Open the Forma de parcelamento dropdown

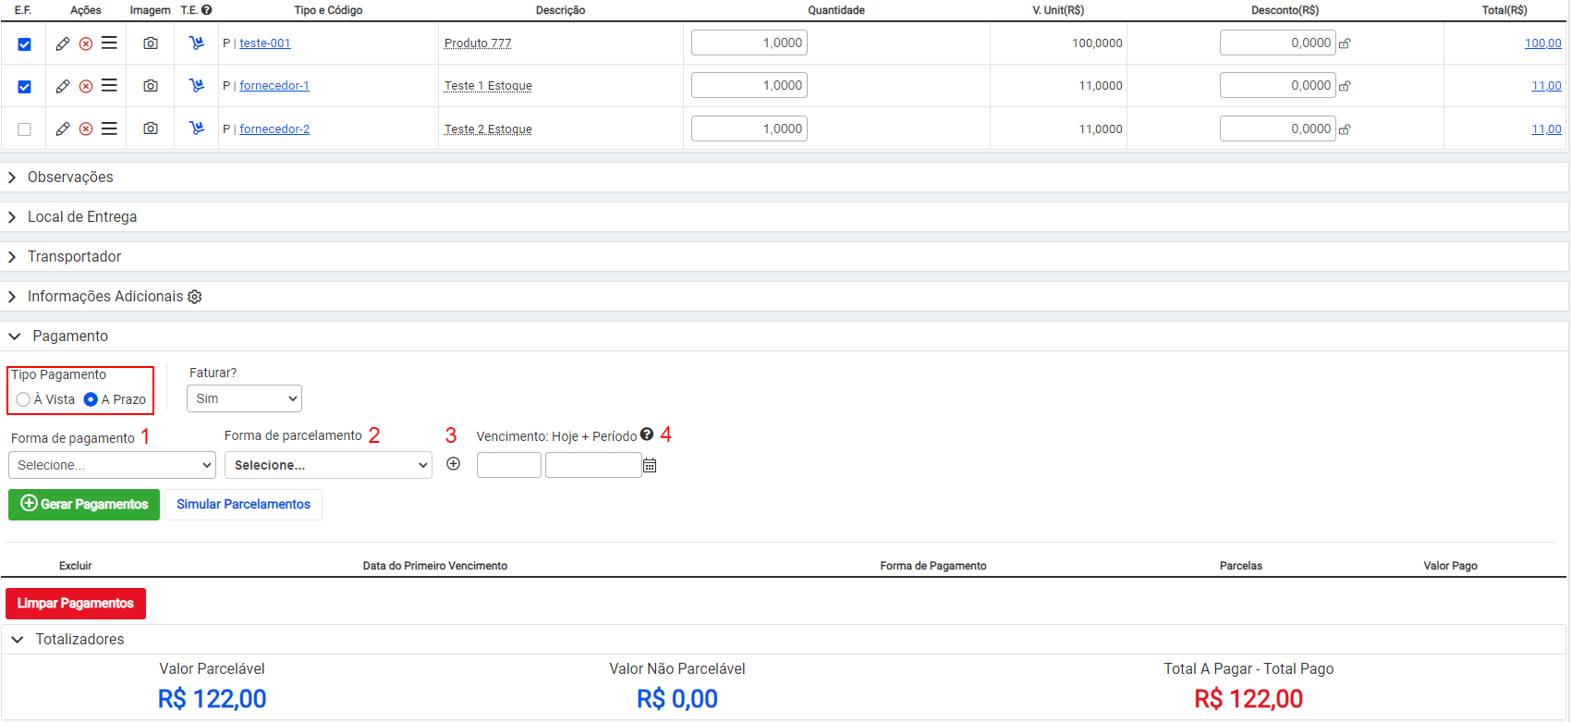tap(328, 465)
